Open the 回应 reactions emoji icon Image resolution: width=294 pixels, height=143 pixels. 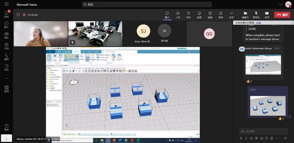pos(199,14)
